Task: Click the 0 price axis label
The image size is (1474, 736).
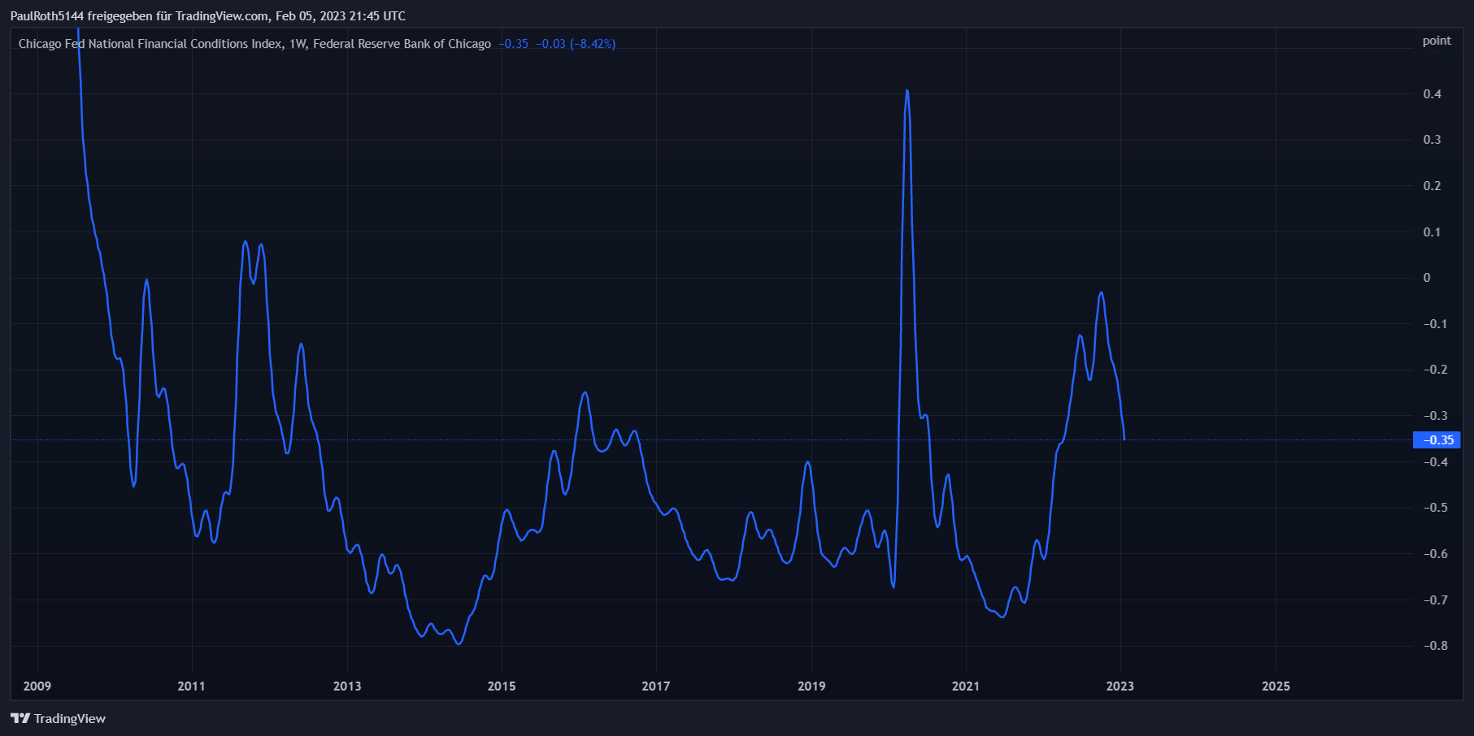Action: pos(1427,278)
